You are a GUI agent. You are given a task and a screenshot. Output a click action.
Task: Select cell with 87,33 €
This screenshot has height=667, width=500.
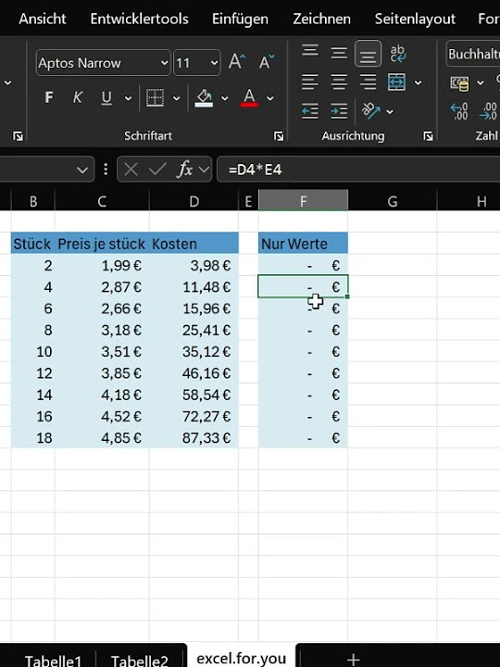(194, 437)
